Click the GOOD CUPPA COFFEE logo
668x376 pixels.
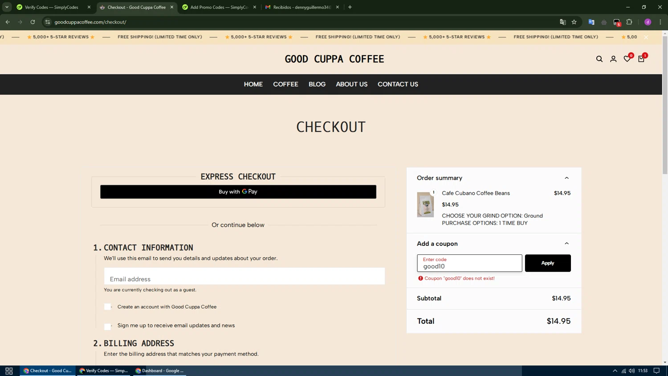334,59
